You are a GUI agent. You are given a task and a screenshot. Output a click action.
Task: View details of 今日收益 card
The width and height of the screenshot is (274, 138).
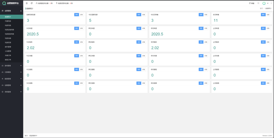81,28
